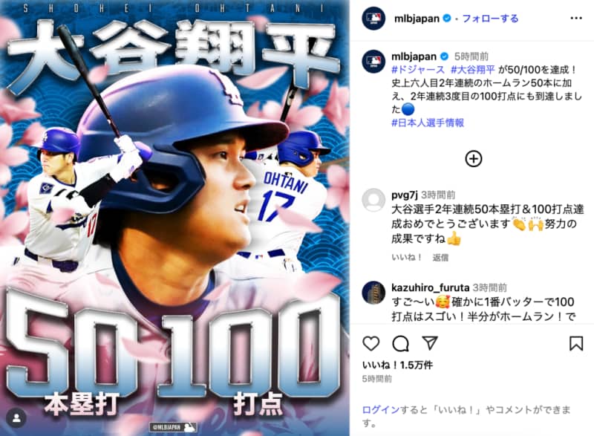Open pvg7j user profile avatar
594x436 pixels.
pos(373,200)
